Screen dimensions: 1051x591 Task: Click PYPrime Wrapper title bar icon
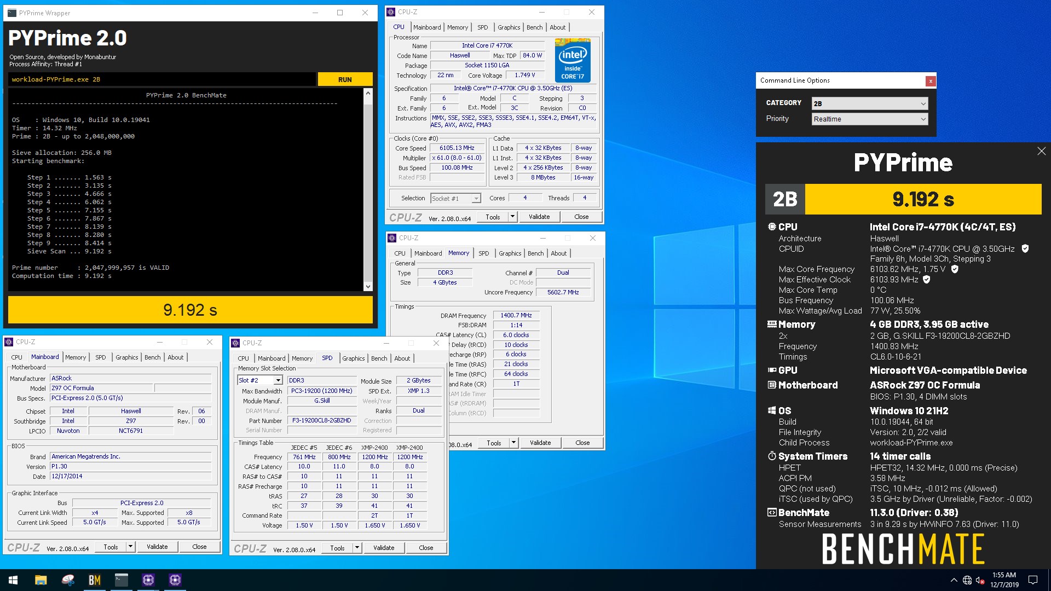(11, 13)
